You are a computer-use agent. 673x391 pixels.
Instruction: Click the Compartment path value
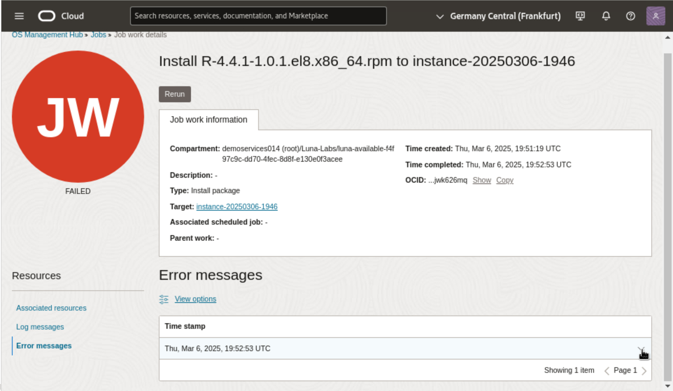(x=308, y=154)
